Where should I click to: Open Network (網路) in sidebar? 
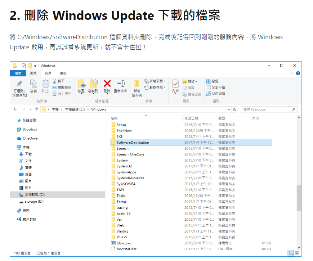pyautogui.click(x=23, y=210)
